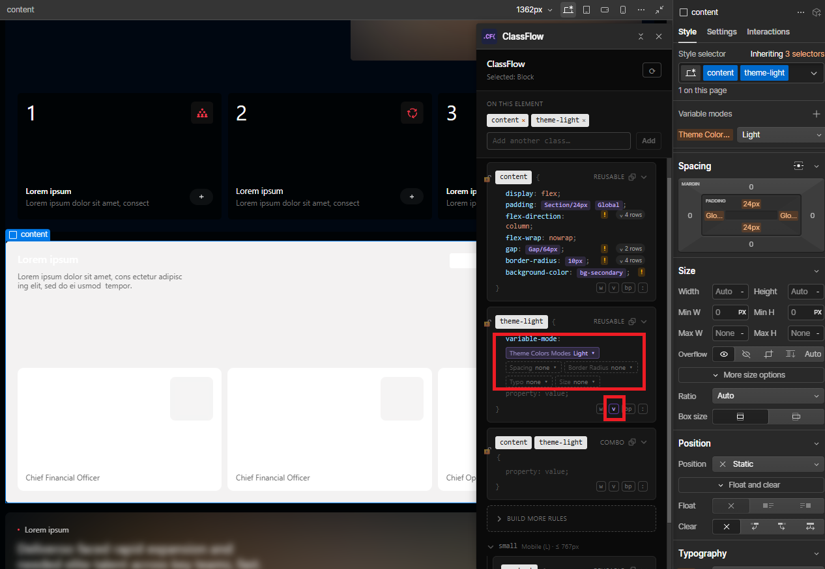Open the Spacing none mode dropdown
The image size is (825, 569).
pyautogui.click(x=534, y=368)
